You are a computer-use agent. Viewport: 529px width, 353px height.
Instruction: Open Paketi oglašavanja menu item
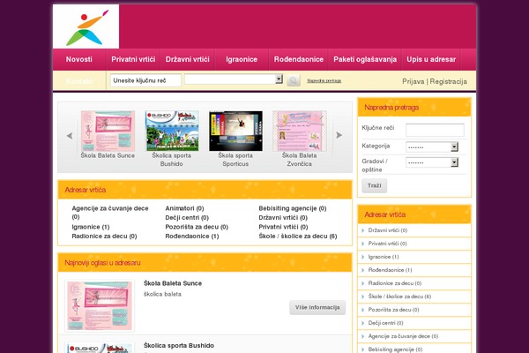[x=365, y=59]
